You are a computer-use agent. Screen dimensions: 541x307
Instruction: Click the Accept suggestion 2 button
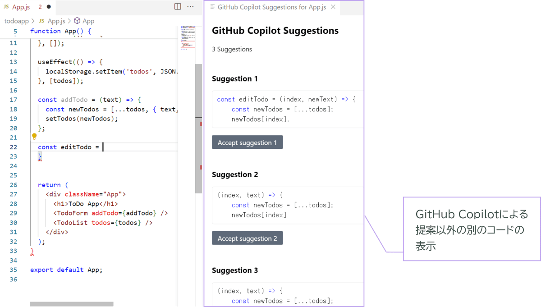point(247,238)
